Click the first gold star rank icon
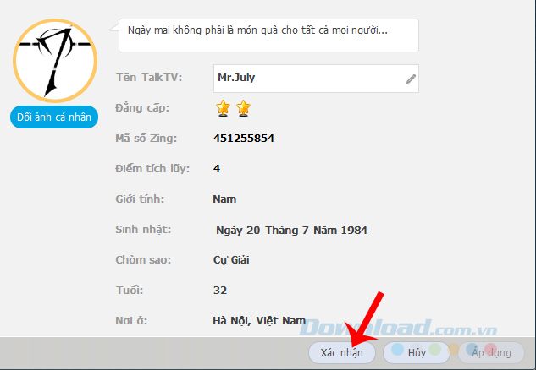The height and width of the screenshot is (370, 536). tap(223, 108)
